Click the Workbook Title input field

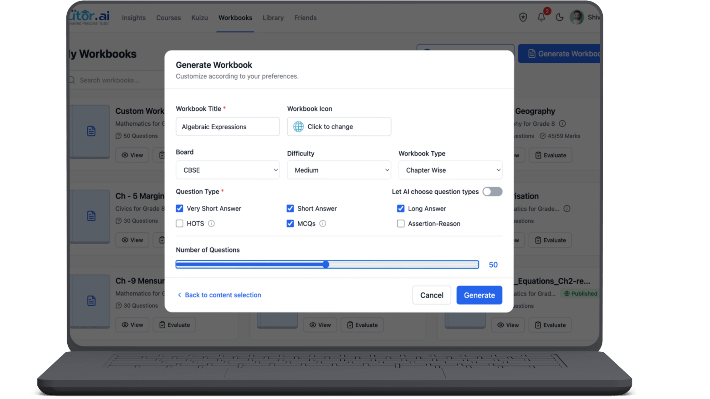click(227, 126)
